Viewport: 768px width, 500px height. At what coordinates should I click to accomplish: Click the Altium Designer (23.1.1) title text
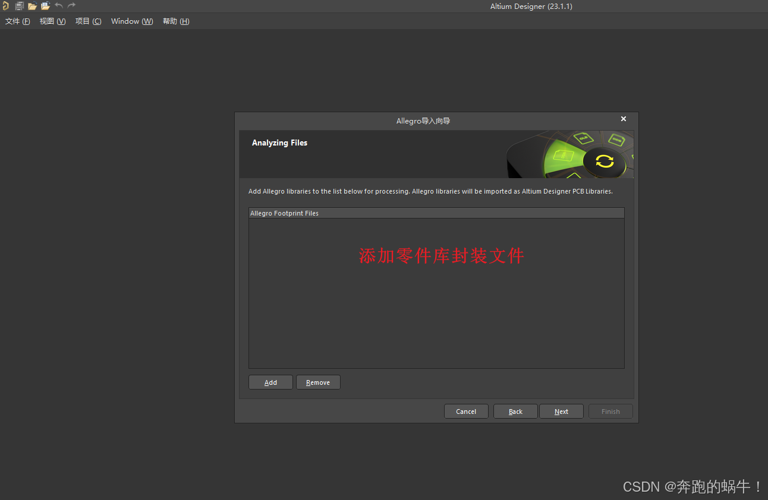[x=531, y=7]
